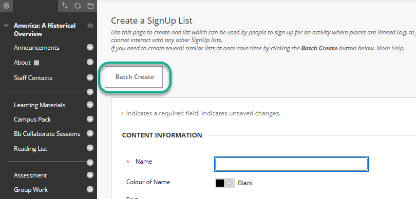Open Staff Contacts page
416x199 pixels.
point(33,78)
